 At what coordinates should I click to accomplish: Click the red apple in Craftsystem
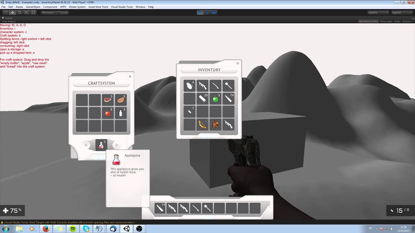click(x=108, y=113)
